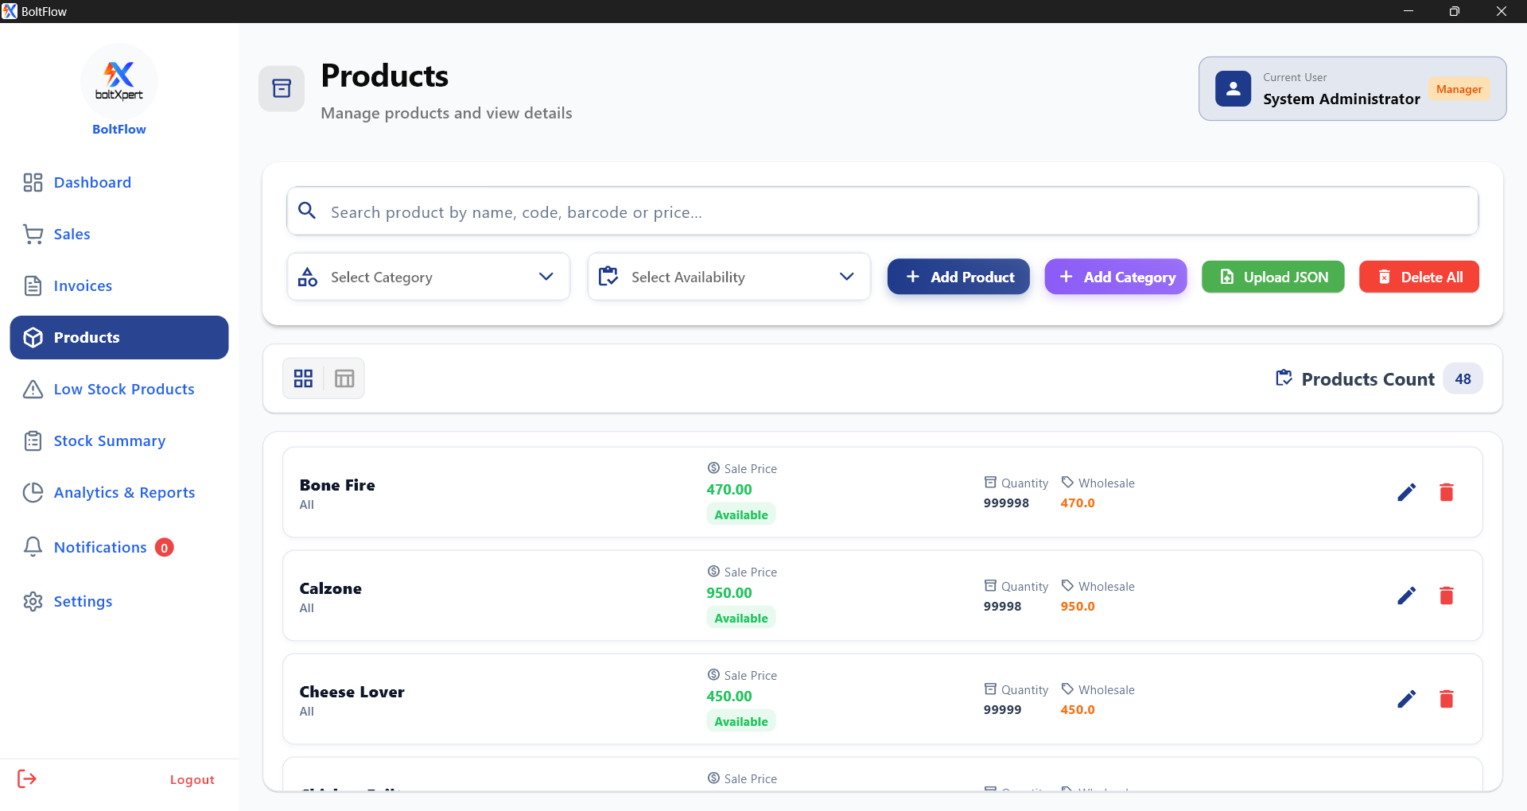Click the Upload JSON button

(1272, 277)
